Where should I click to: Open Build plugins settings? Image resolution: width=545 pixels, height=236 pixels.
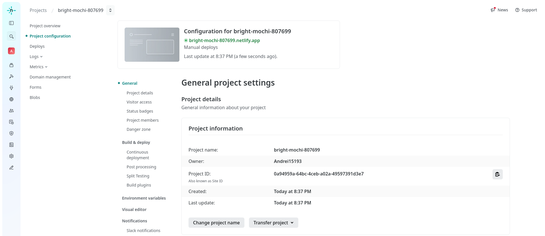tap(139, 185)
